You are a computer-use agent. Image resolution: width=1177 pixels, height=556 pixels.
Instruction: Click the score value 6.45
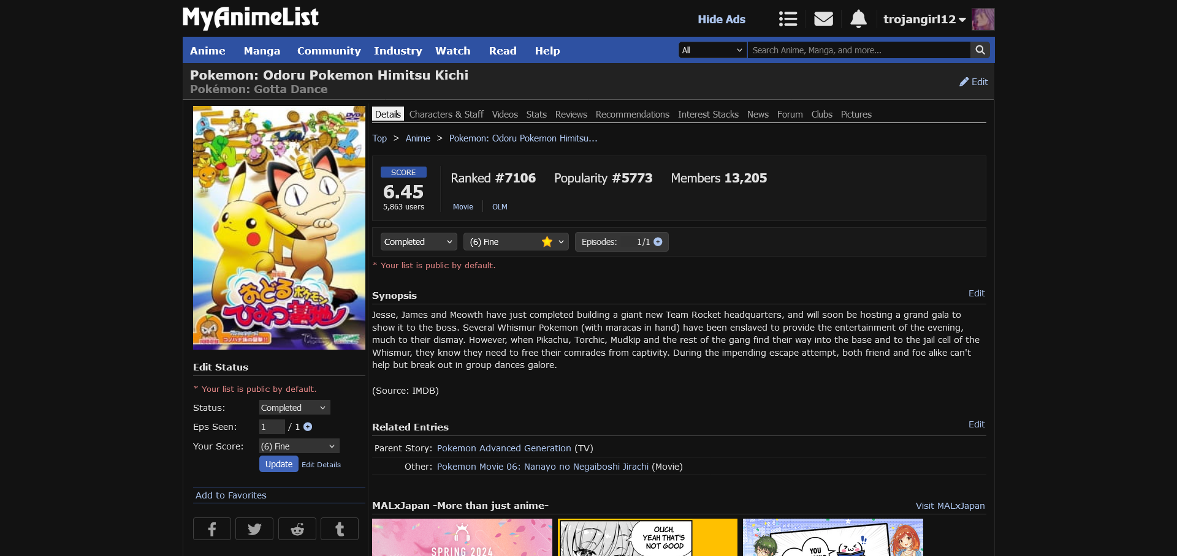(403, 192)
